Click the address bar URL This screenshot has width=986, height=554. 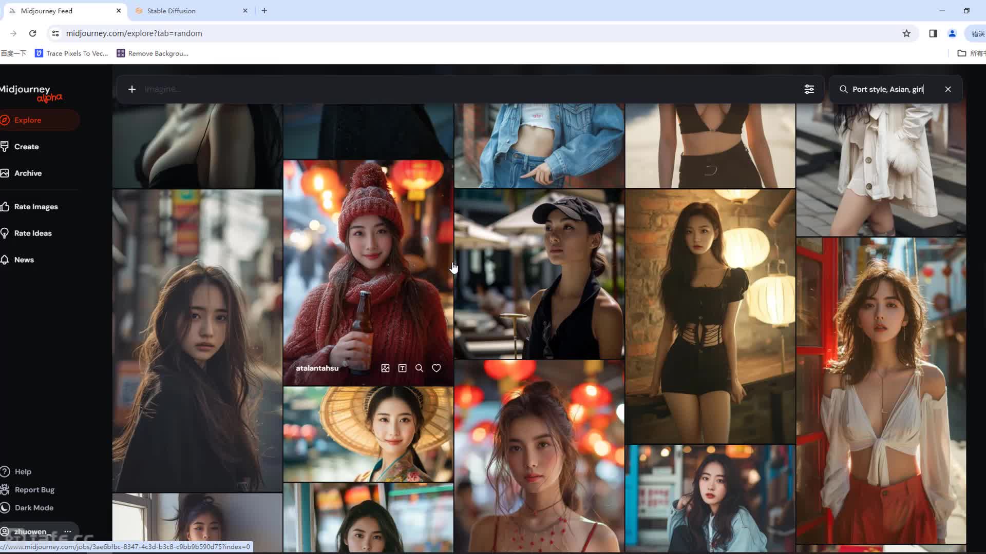pos(134,33)
